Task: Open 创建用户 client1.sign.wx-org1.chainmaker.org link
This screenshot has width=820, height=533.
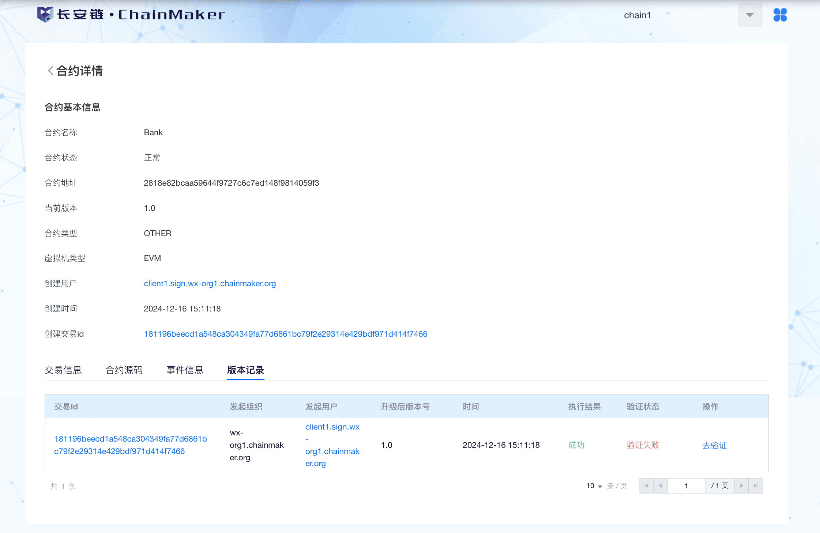Action: click(x=210, y=284)
